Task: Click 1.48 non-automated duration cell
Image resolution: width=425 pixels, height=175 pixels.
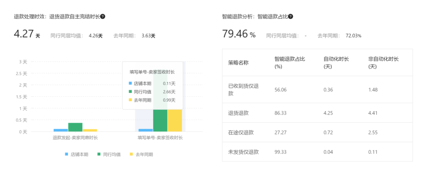Action: tap(373, 90)
